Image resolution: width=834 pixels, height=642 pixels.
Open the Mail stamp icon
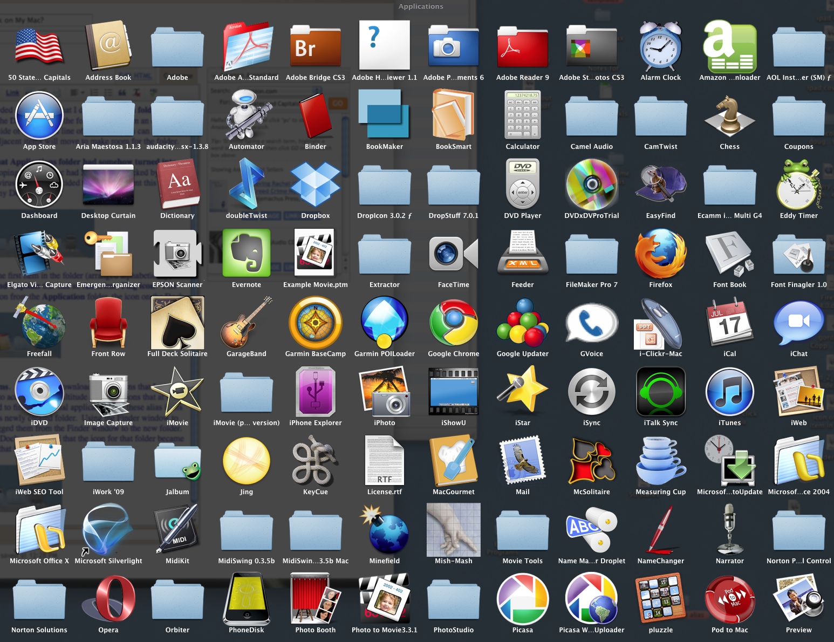pyautogui.click(x=523, y=460)
